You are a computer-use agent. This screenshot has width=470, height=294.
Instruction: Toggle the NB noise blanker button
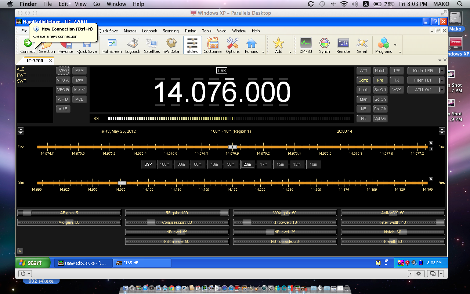click(364, 109)
